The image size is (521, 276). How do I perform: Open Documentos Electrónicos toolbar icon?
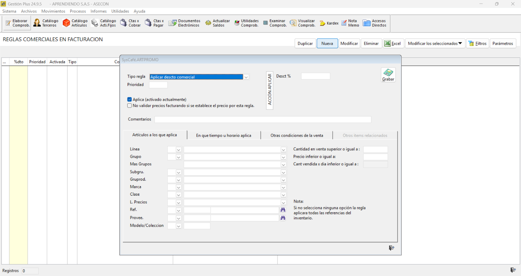pos(172,23)
